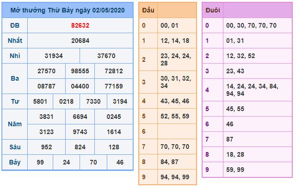Screen dimensions: 296x188
Task: Select fourth prize number 3194
Action: coord(120,101)
